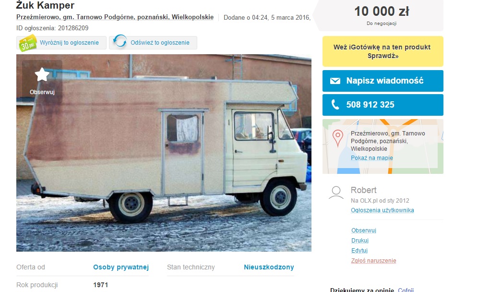
Task: Open the Żuk camper main photo
Action: tap(164, 153)
